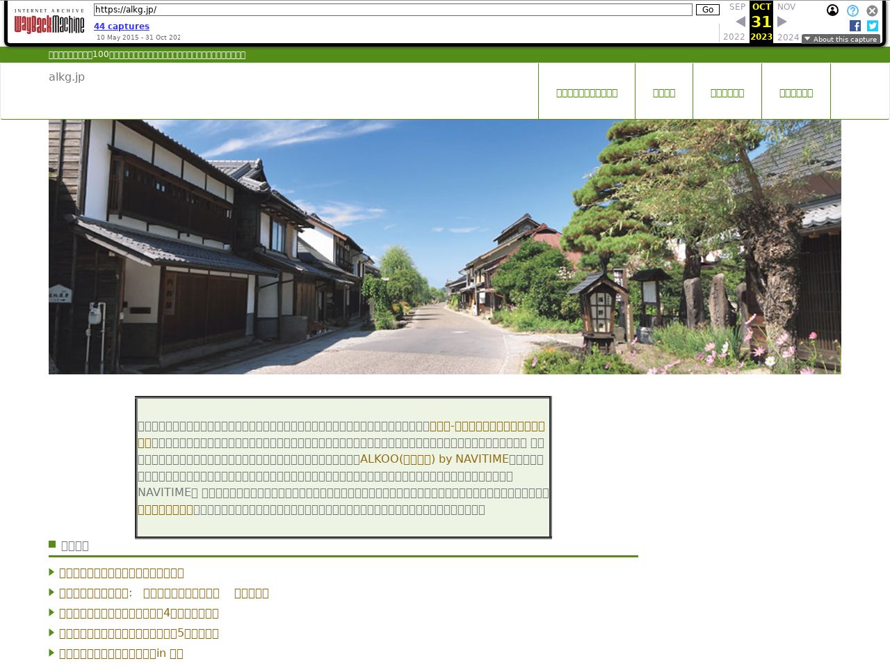
Task: Share the capture on Twitter
Action: 873,26
